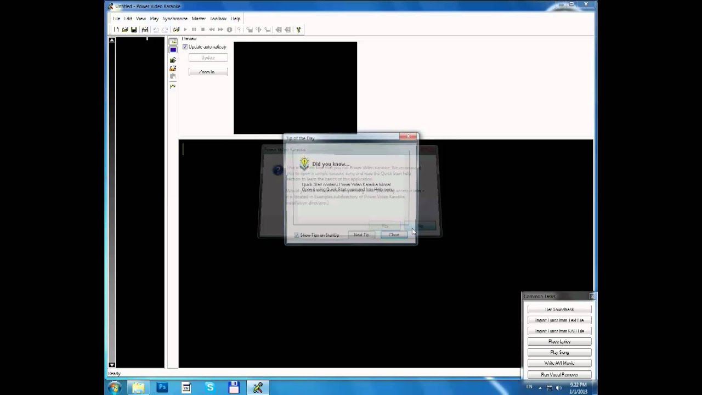Click the Redo toolbar icon
Viewport: 702px width, 395px height.
165,30
